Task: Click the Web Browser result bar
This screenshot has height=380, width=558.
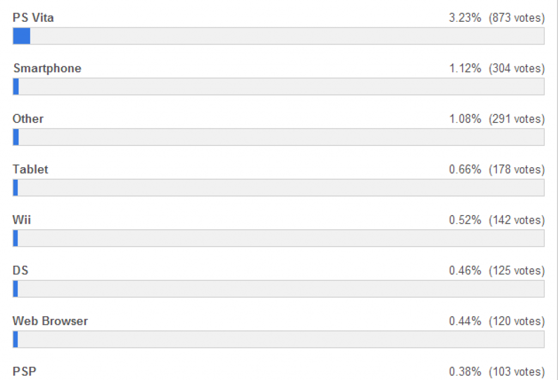Action: 278,340
